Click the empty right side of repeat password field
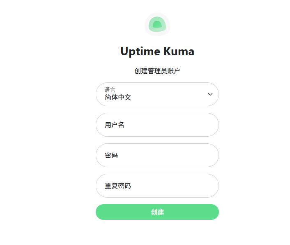Viewport: 290px width, 245px height. 185,186
